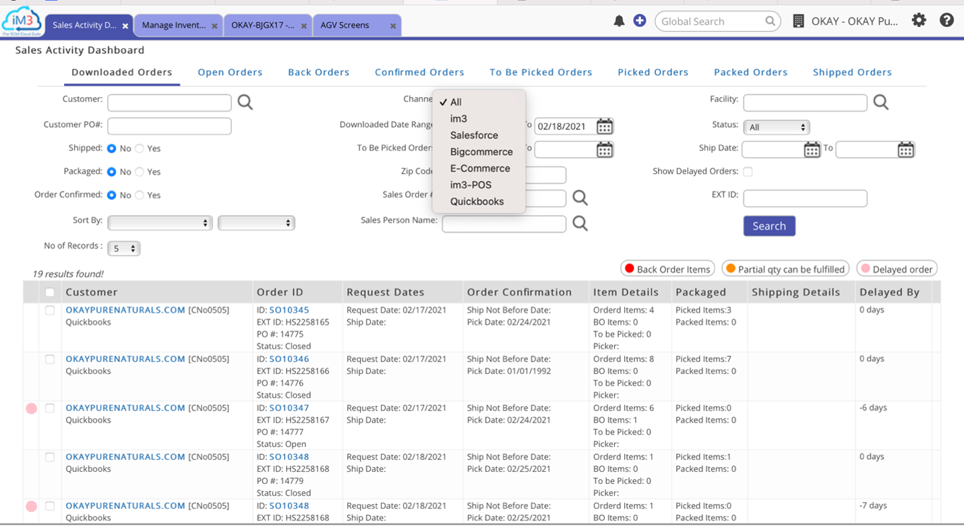Click the Sales Person Name lookup magnifier
Screen dimensions: 964x527
[580, 223]
